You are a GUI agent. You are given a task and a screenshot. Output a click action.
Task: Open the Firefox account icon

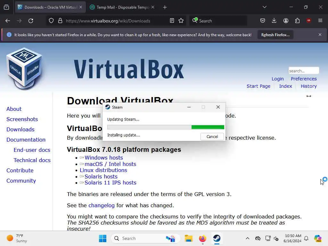click(286, 21)
